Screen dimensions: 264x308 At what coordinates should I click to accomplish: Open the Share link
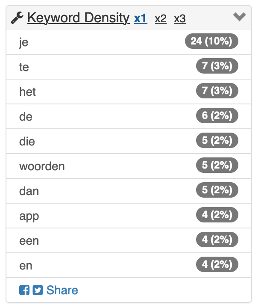[x=62, y=290]
